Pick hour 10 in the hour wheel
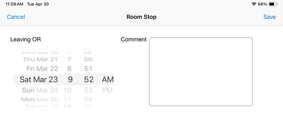 click(67, 90)
